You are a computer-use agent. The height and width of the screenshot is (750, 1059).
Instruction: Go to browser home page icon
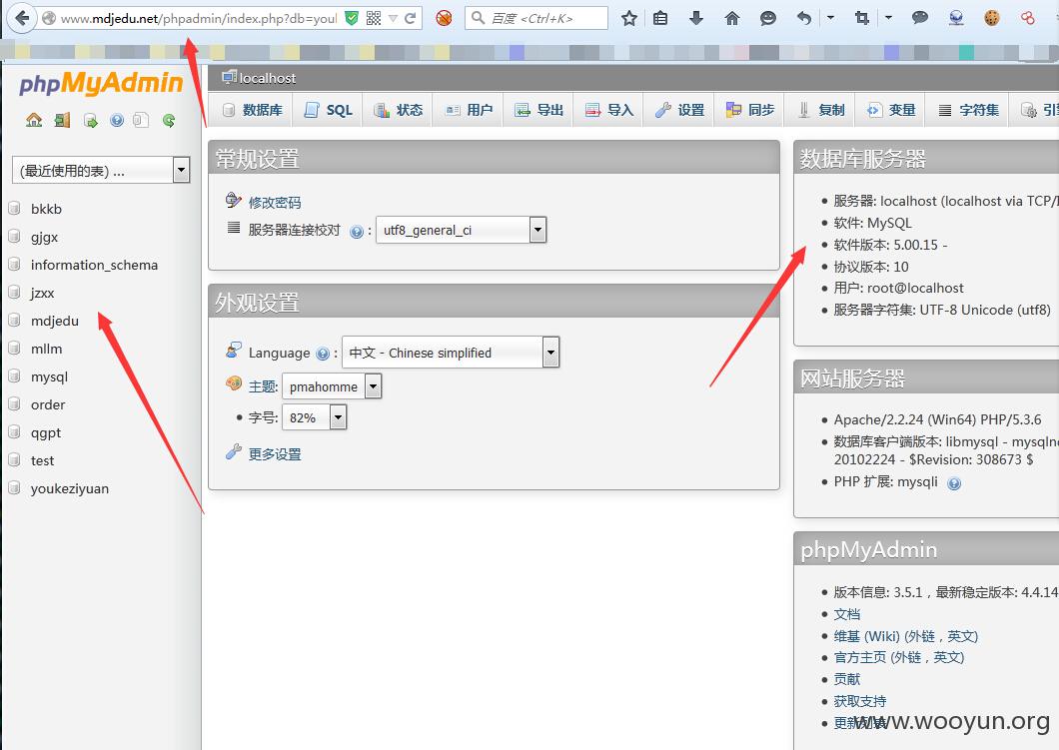click(x=731, y=18)
